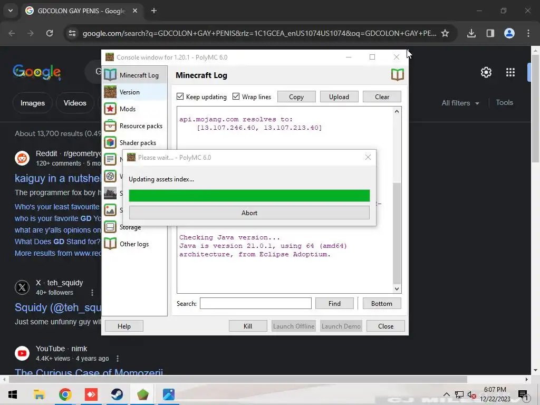Click the Mods red star icon
Viewport: 540px width, 405px height.
click(110, 109)
